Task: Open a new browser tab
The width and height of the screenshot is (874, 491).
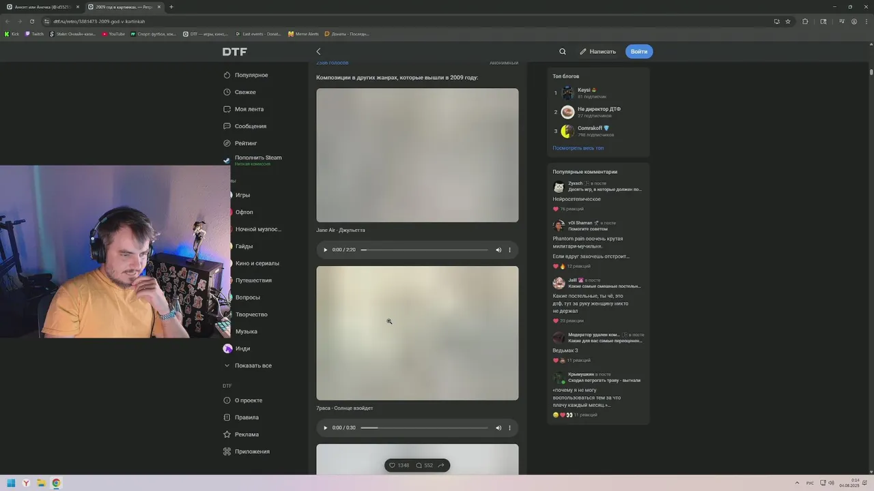Action: coord(171,7)
